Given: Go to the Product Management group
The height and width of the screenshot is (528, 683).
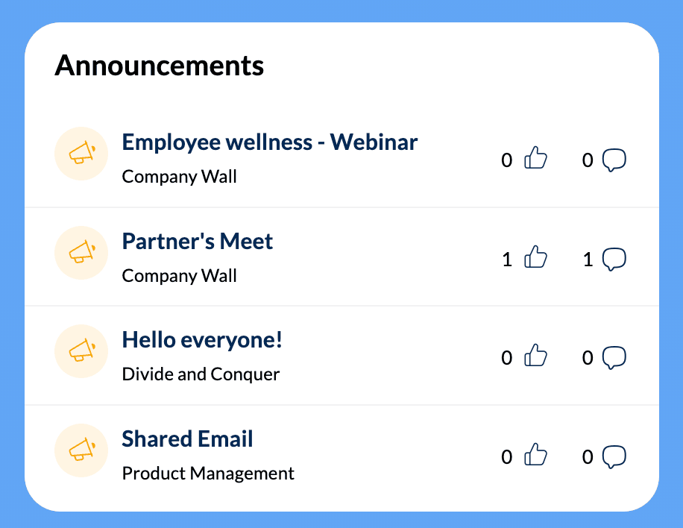Looking at the screenshot, I should pos(208,473).
